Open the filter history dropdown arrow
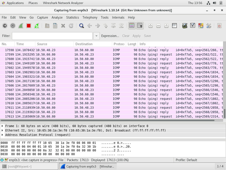Image resolution: width=226 pixels, height=170 pixels. click(x=96, y=36)
